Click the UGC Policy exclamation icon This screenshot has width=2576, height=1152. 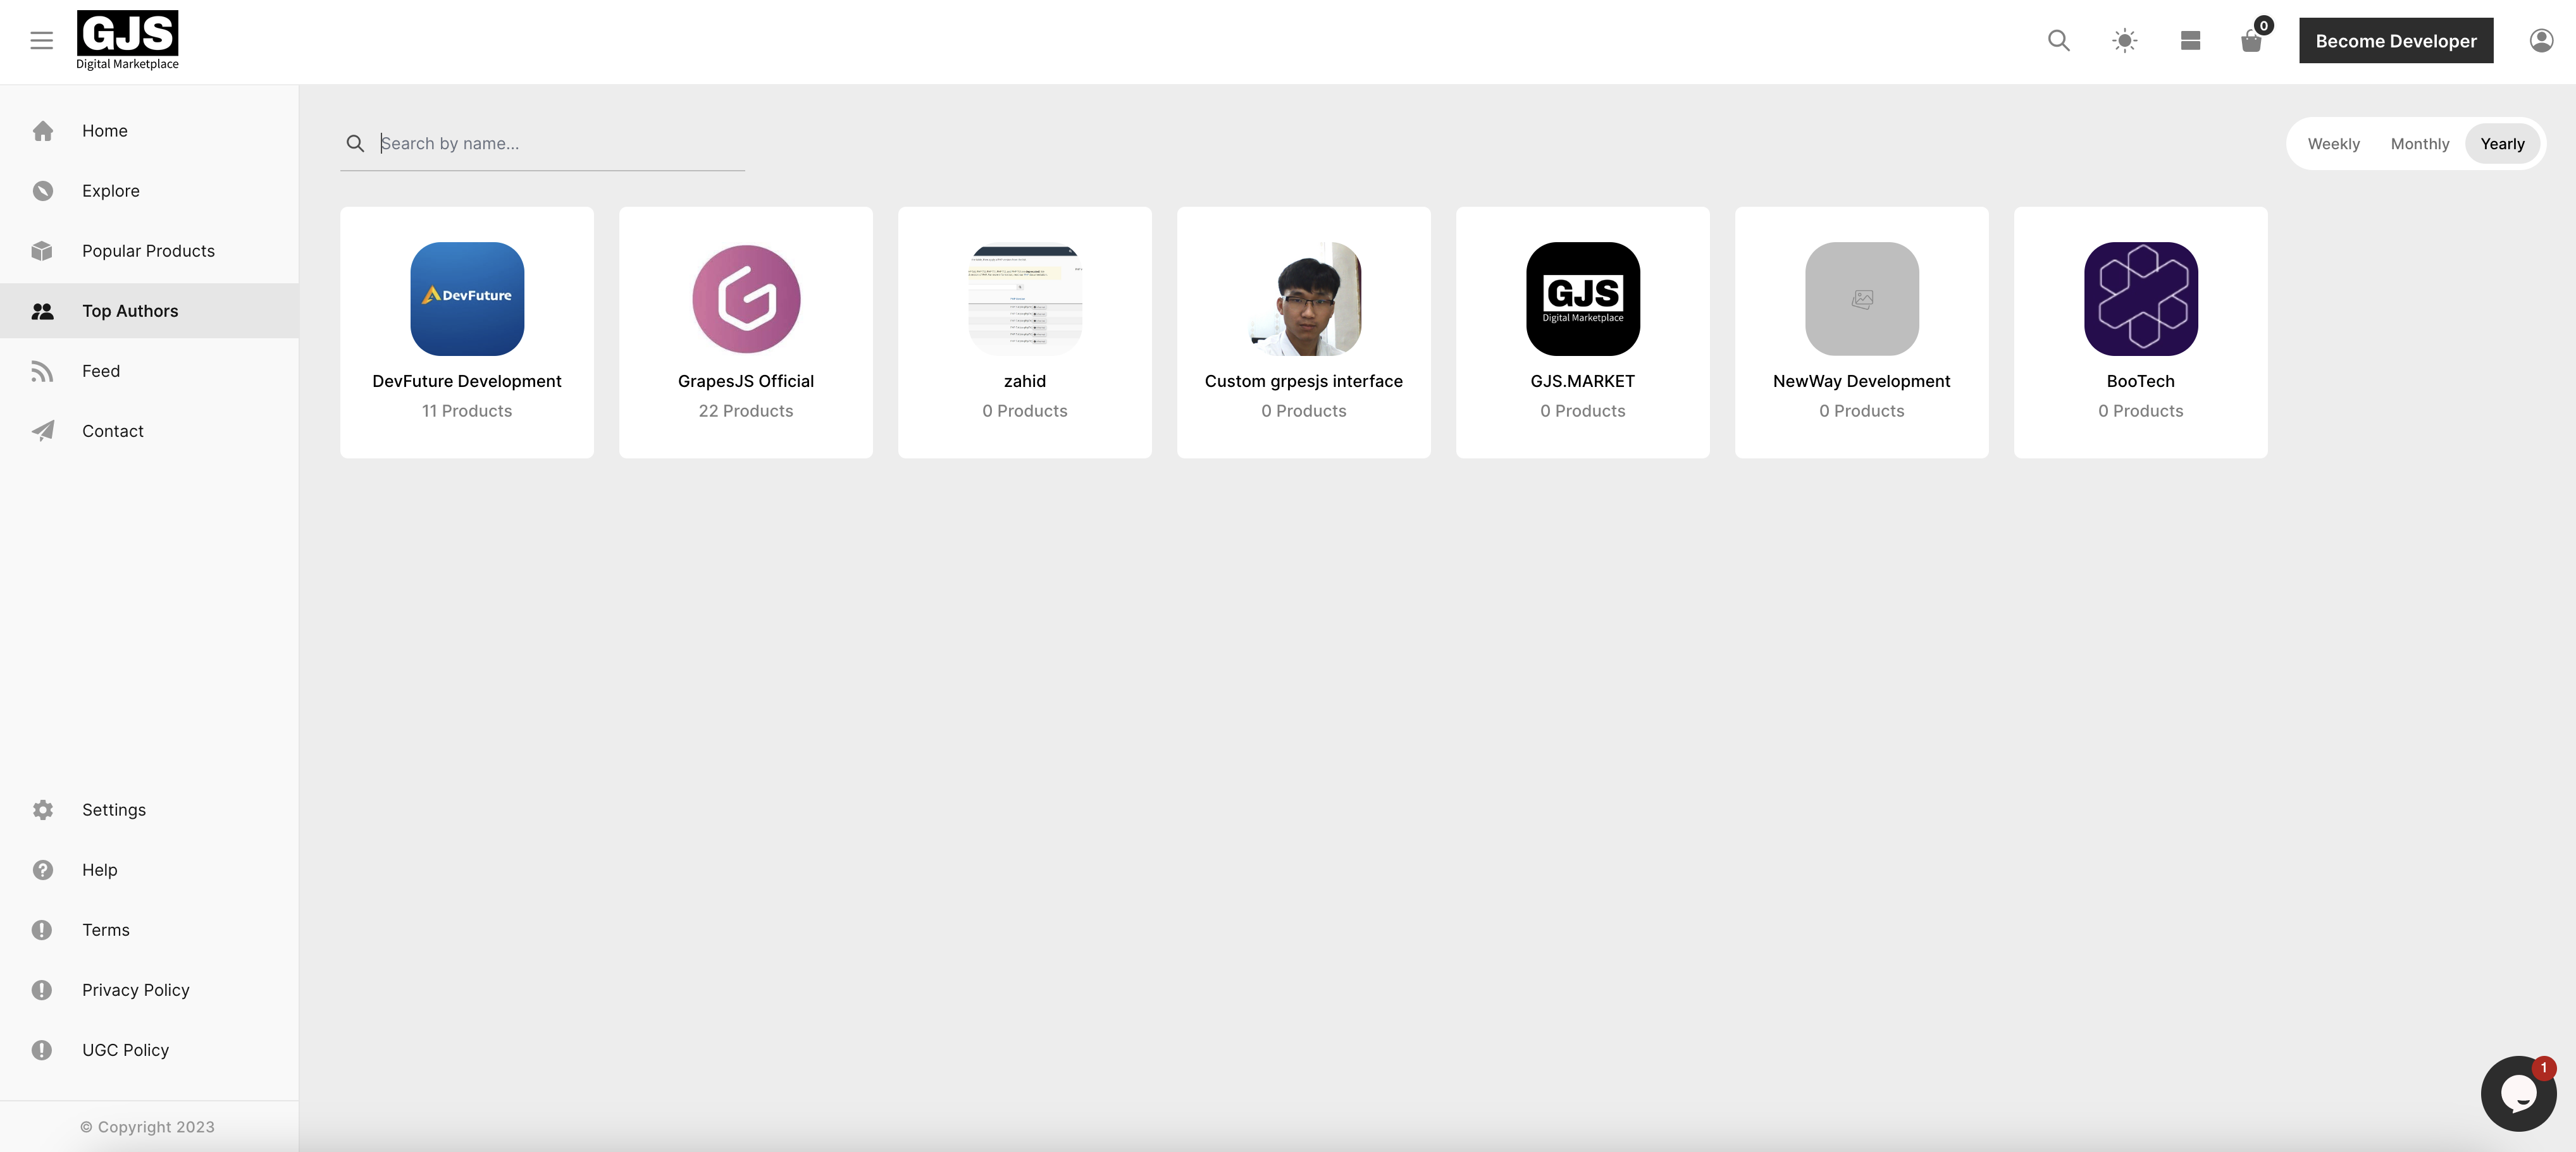tap(42, 1049)
